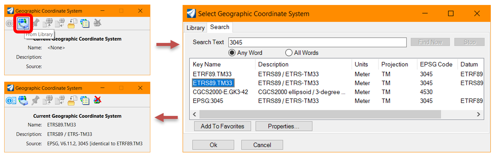The width and height of the screenshot is (495, 160).
Task: Click the red X Delete Coordinate System icon in the lower dialog
Action: tap(98, 100)
